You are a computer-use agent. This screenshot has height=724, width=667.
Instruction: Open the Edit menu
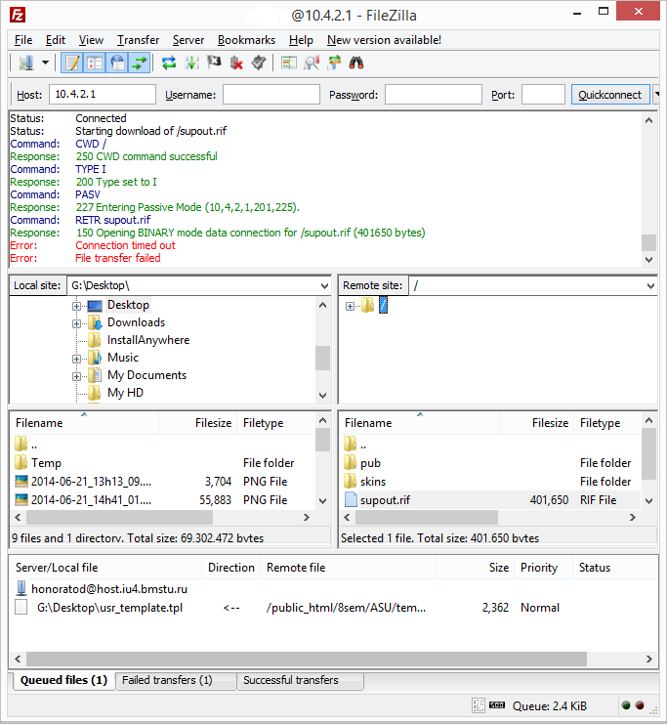(x=56, y=40)
